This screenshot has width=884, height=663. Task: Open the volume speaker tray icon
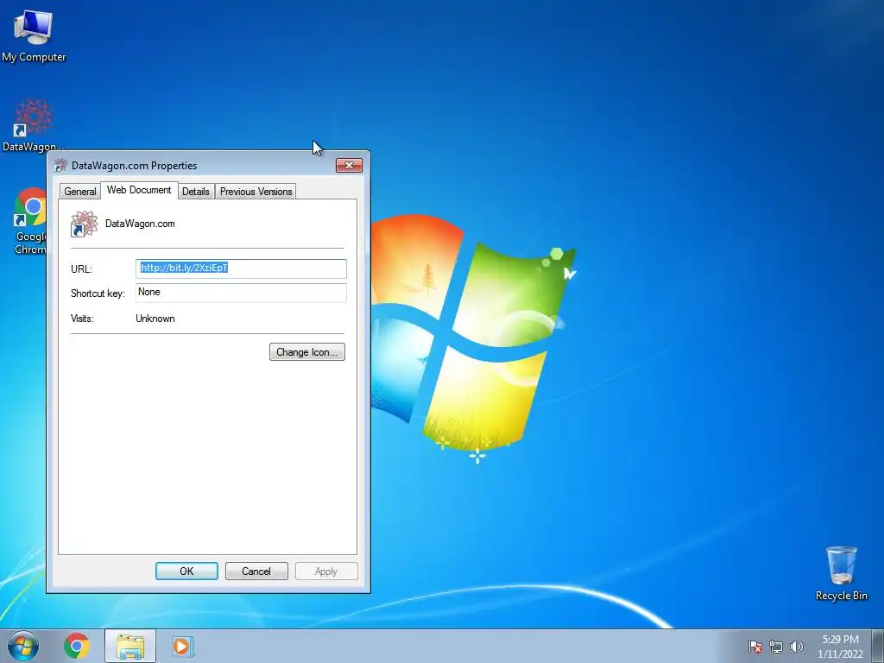pyautogui.click(x=797, y=647)
